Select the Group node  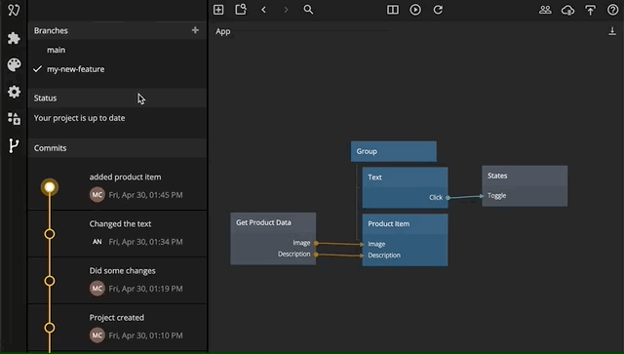click(x=394, y=151)
